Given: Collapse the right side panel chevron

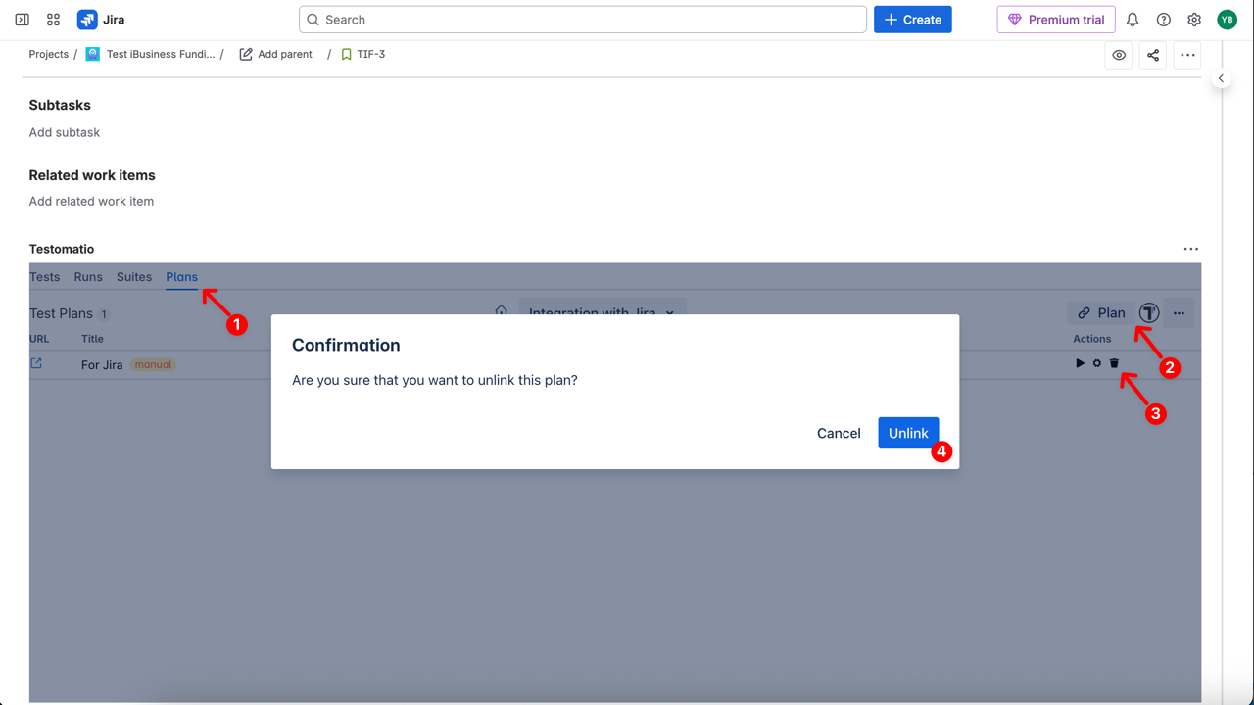Looking at the screenshot, I should pyautogui.click(x=1221, y=78).
